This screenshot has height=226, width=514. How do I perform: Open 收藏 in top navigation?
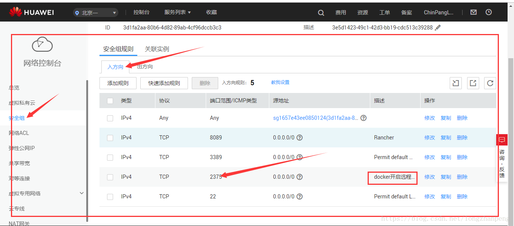point(211,12)
